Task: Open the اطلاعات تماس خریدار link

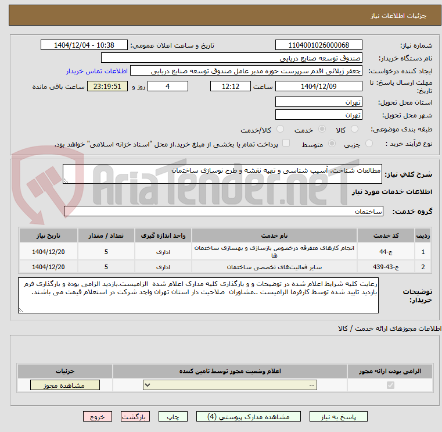Action: [x=97, y=71]
